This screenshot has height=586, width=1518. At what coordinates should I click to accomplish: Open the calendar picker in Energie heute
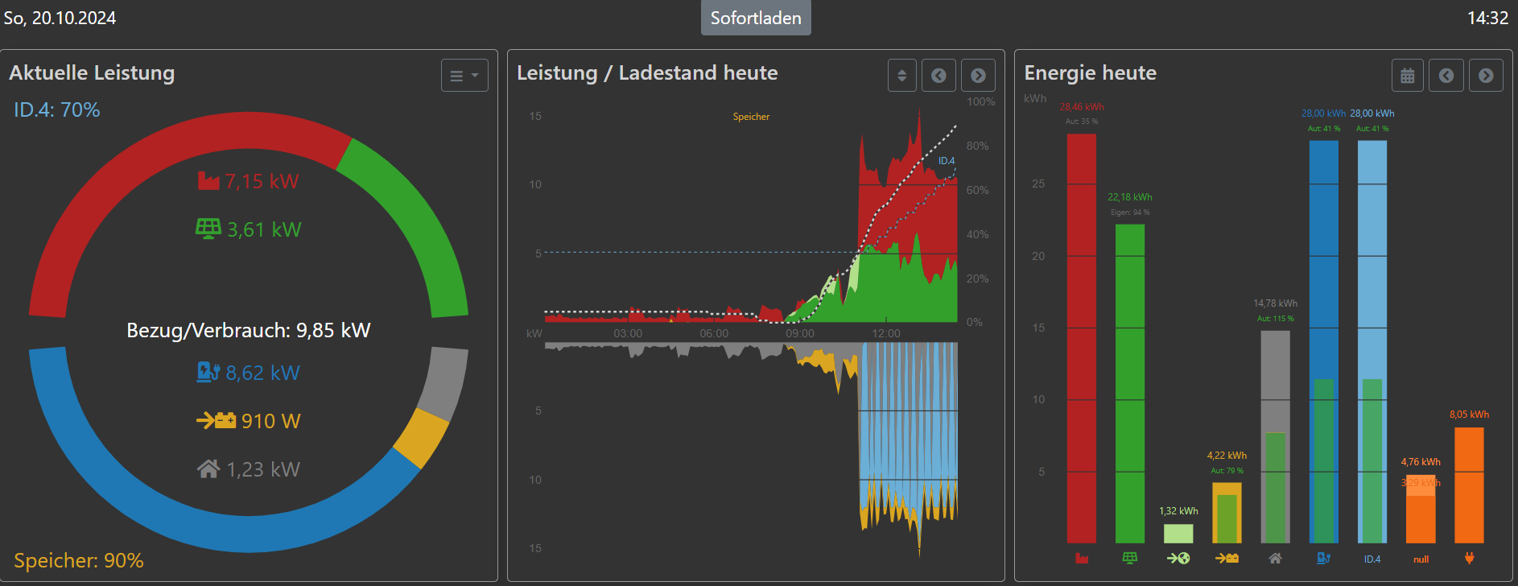pos(1408,76)
